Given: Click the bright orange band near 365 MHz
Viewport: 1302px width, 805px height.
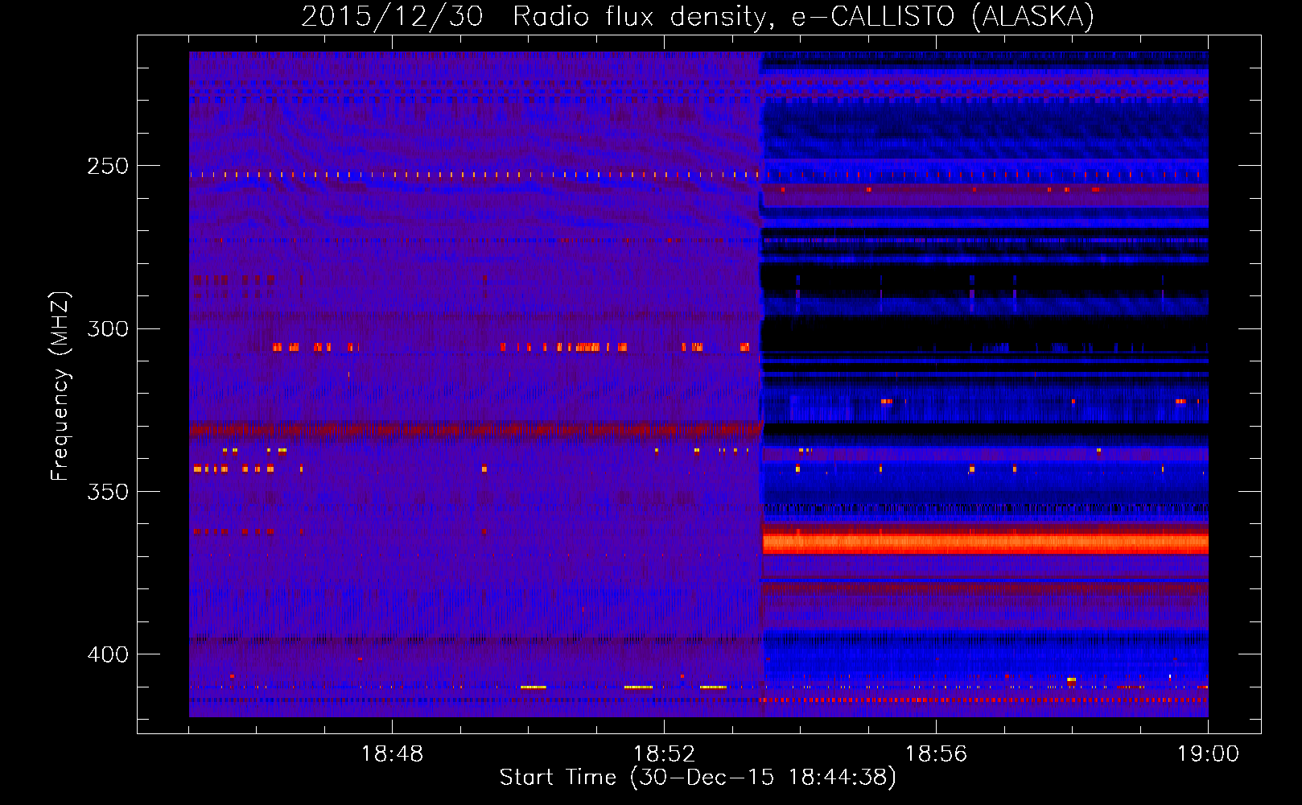Looking at the screenshot, I should point(985,543).
